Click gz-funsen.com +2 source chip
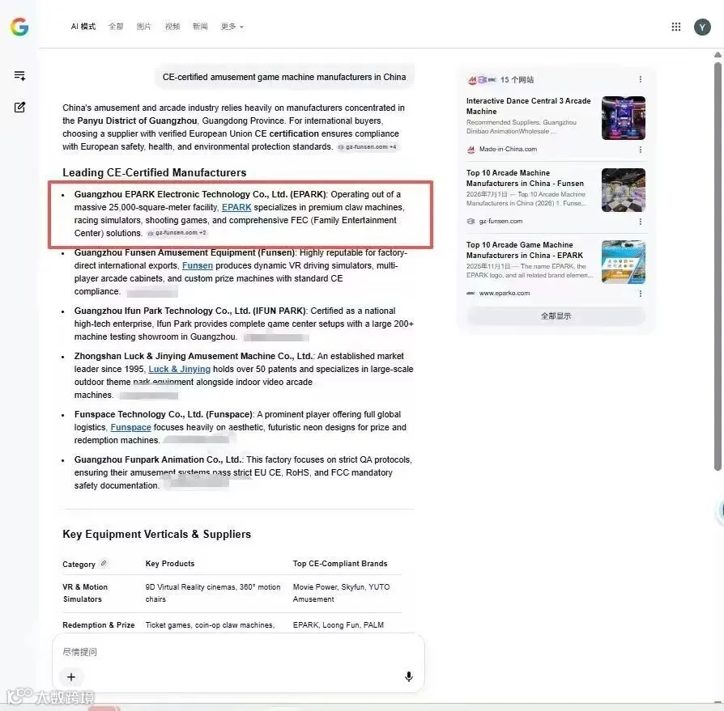Screen dimensions: 724x711 (x=177, y=233)
